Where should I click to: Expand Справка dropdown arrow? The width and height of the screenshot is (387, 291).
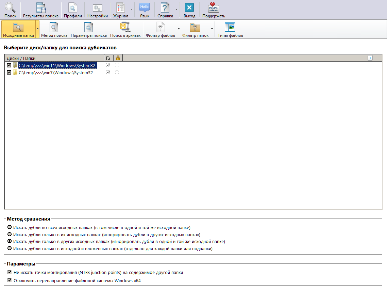[177, 10]
